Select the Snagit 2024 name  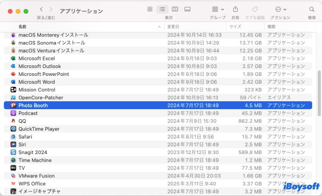33,152
